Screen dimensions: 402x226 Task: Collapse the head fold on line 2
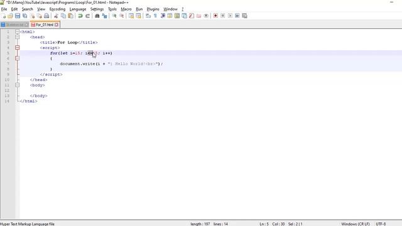point(17,37)
